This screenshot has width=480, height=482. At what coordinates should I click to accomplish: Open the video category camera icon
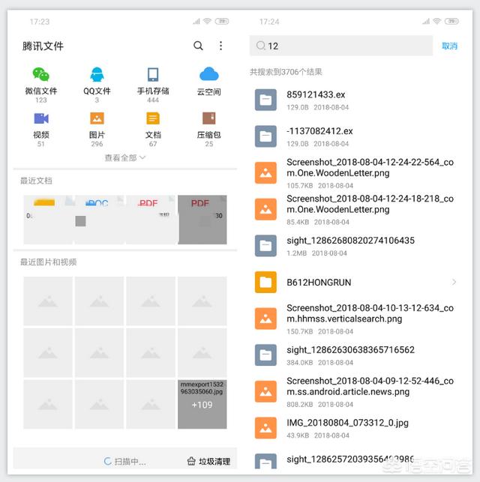[41, 118]
